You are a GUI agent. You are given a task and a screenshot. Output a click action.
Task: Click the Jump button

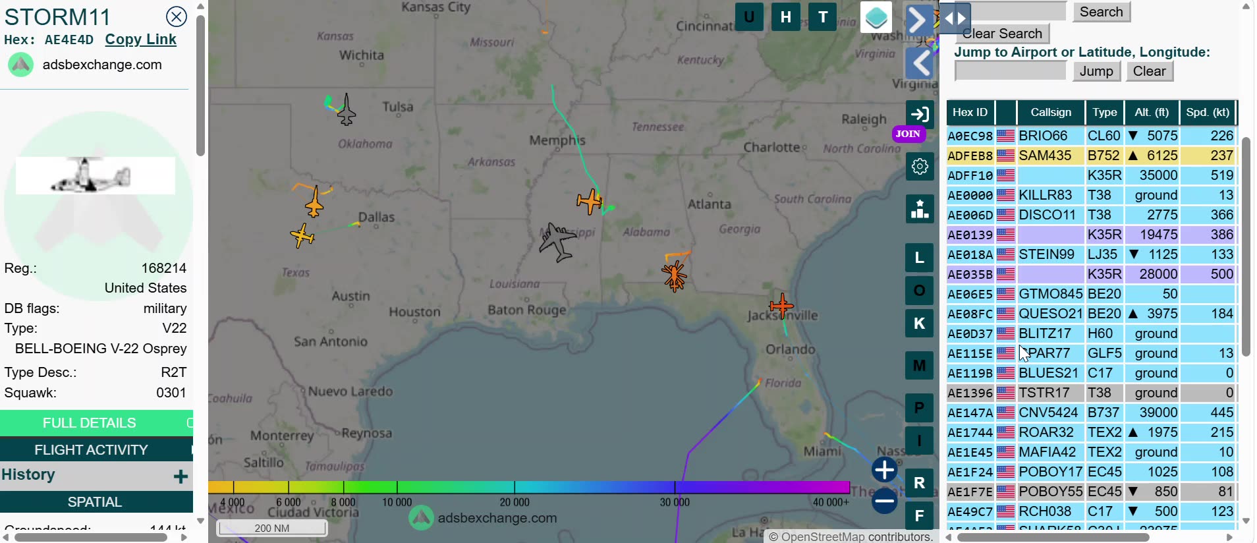[x=1096, y=71]
